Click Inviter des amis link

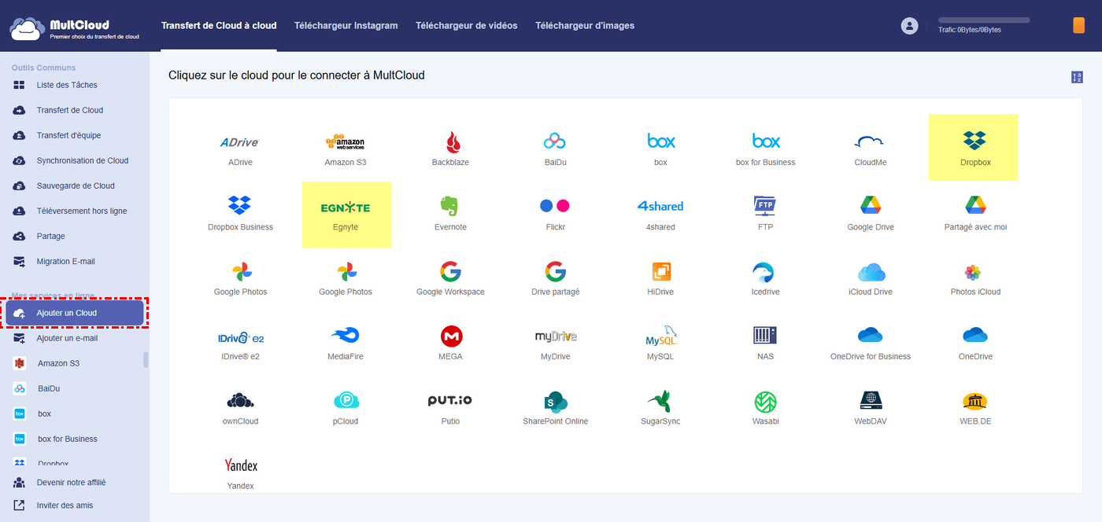point(65,505)
